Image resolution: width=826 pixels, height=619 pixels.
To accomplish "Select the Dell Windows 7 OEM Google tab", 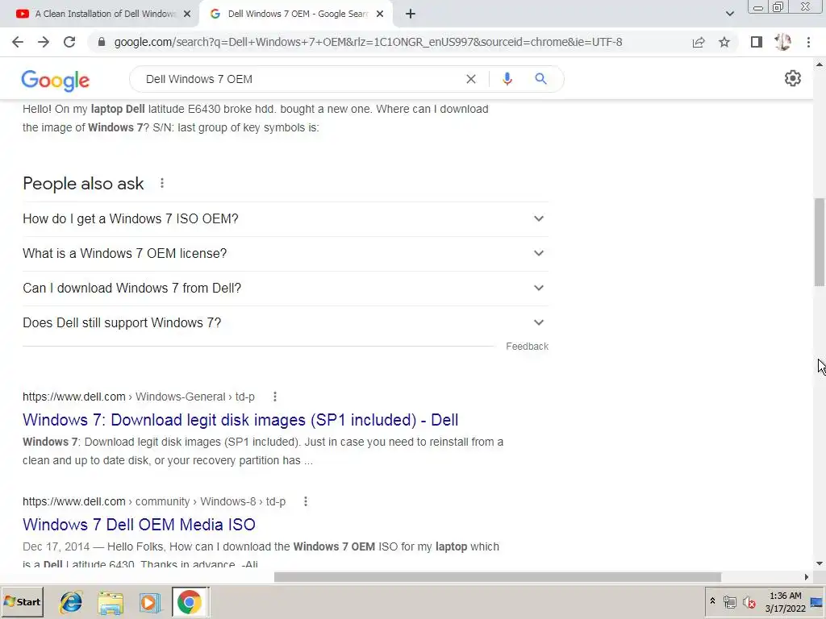I will [x=295, y=14].
